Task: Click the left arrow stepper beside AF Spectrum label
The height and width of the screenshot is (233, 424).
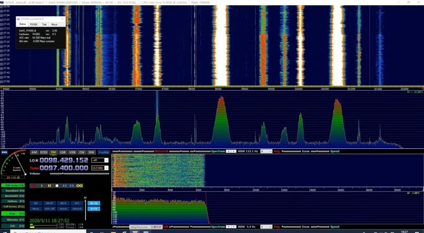Action: tap(228, 227)
